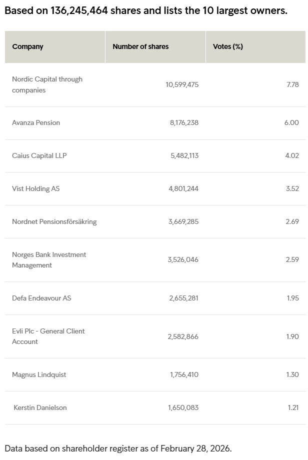Screen dimensions: 308x460
Task: Click Nordnet Pensionsförsäkring company name
Action: point(54,221)
